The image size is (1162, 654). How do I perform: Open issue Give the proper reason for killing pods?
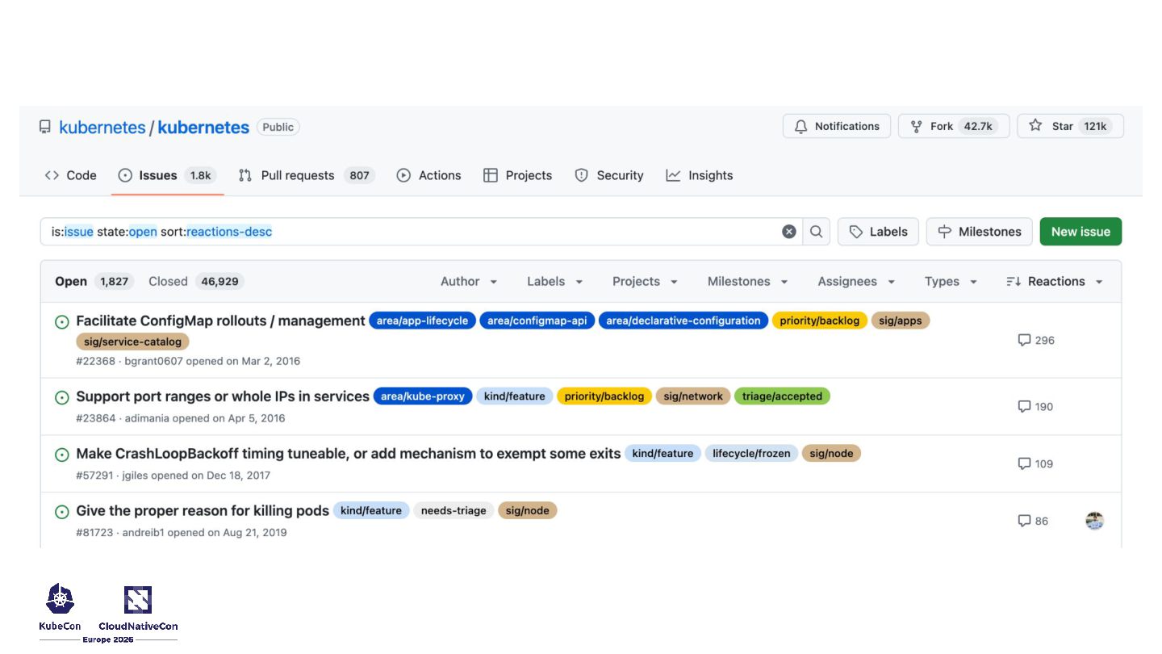point(203,510)
